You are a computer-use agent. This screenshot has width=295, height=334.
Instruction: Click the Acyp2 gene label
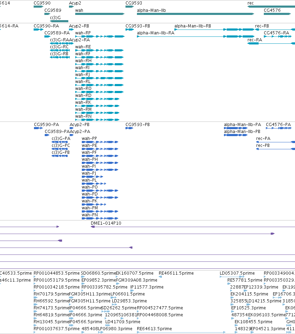point(75,3)
